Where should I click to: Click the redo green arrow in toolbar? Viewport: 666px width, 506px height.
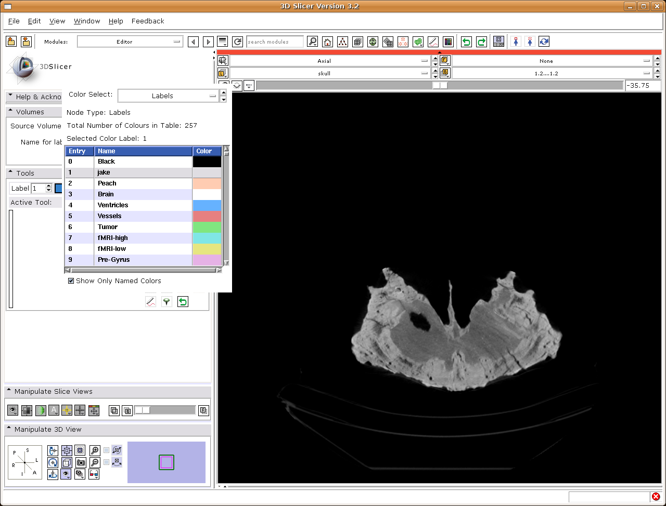482,42
